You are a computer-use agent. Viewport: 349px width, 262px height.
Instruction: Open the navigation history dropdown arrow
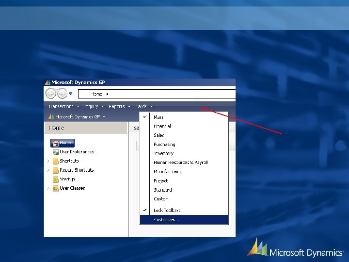71,94
